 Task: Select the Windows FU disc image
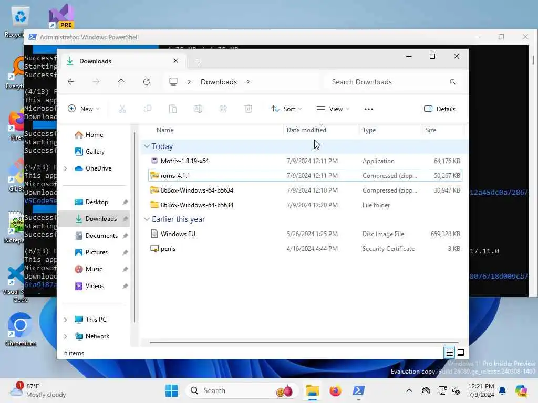click(x=305, y=234)
